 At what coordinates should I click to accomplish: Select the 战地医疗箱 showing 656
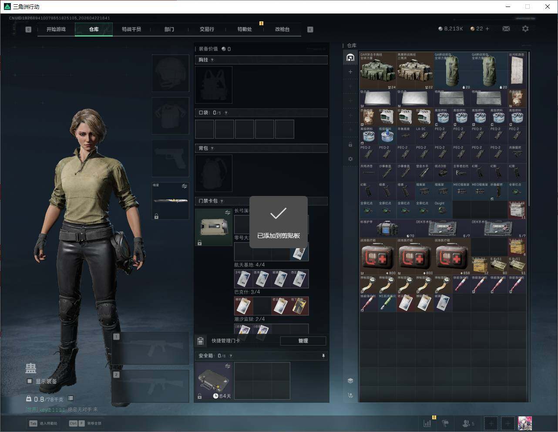(452, 256)
